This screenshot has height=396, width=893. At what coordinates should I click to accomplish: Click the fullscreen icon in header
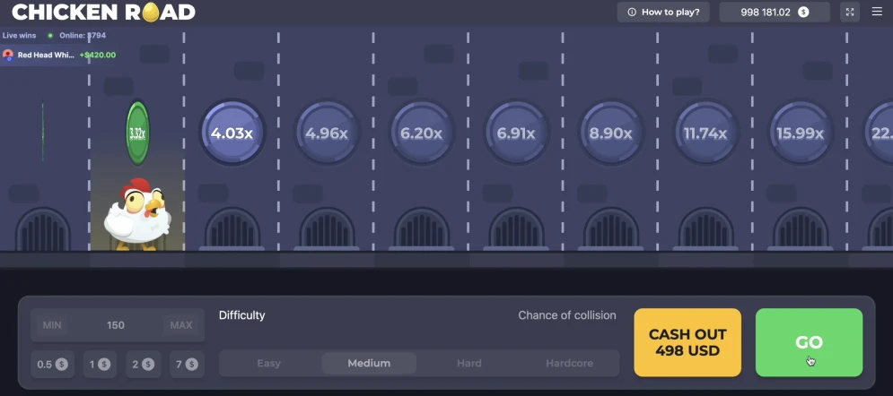(850, 12)
